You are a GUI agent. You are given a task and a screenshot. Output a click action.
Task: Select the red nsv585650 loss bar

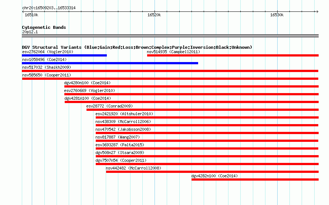click(x=170, y=79)
